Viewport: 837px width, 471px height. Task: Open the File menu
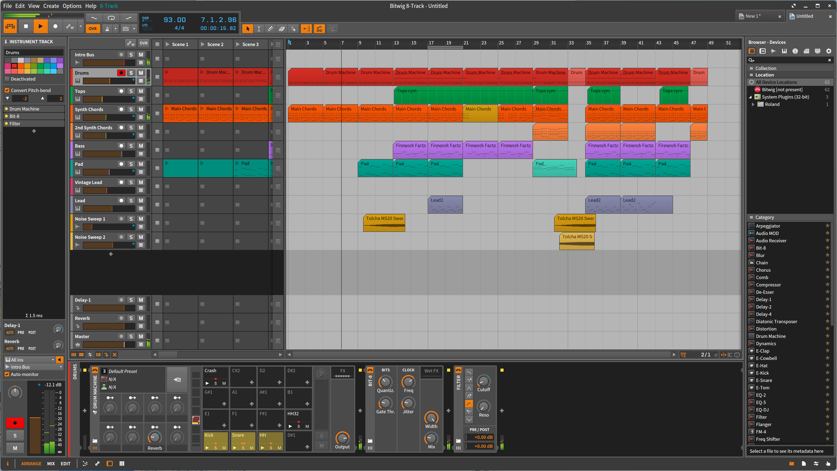(7, 6)
